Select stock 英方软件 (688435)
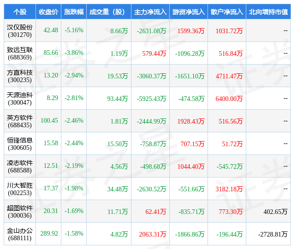 click(x=20, y=121)
